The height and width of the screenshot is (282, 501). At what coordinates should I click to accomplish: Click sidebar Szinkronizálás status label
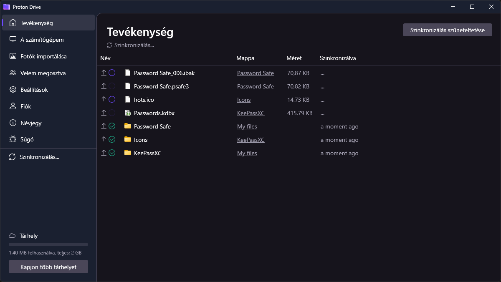pos(39,157)
